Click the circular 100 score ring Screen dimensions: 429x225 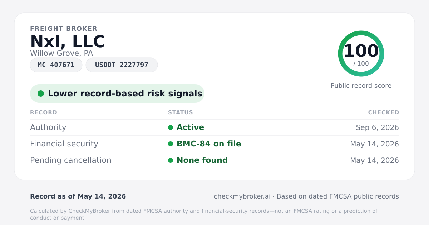pos(361,54)
